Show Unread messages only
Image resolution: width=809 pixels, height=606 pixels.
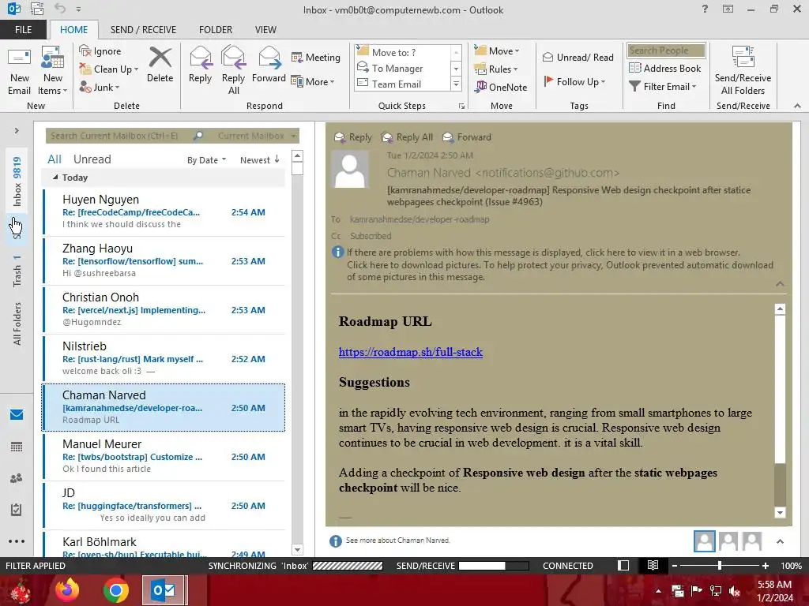tap(92, 159)
